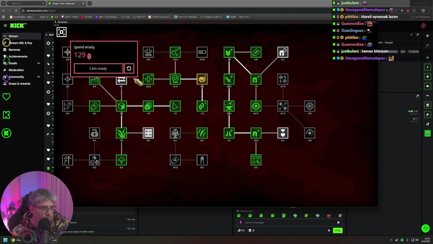
Task: Click the white hourglass-heart skill node
Action: pyautogui.click(x=283, y=133)
